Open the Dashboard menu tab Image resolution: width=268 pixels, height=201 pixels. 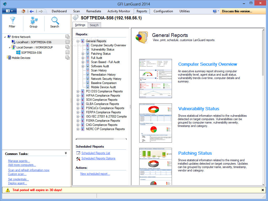coord(59,11)
